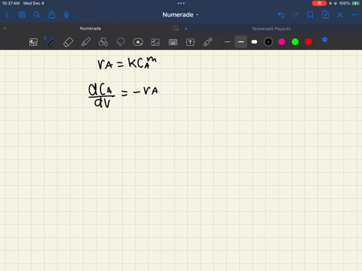Pick the thickest stroke width
Screen dimensions: 362x271
pyautogui.click(x=254, y=42)
